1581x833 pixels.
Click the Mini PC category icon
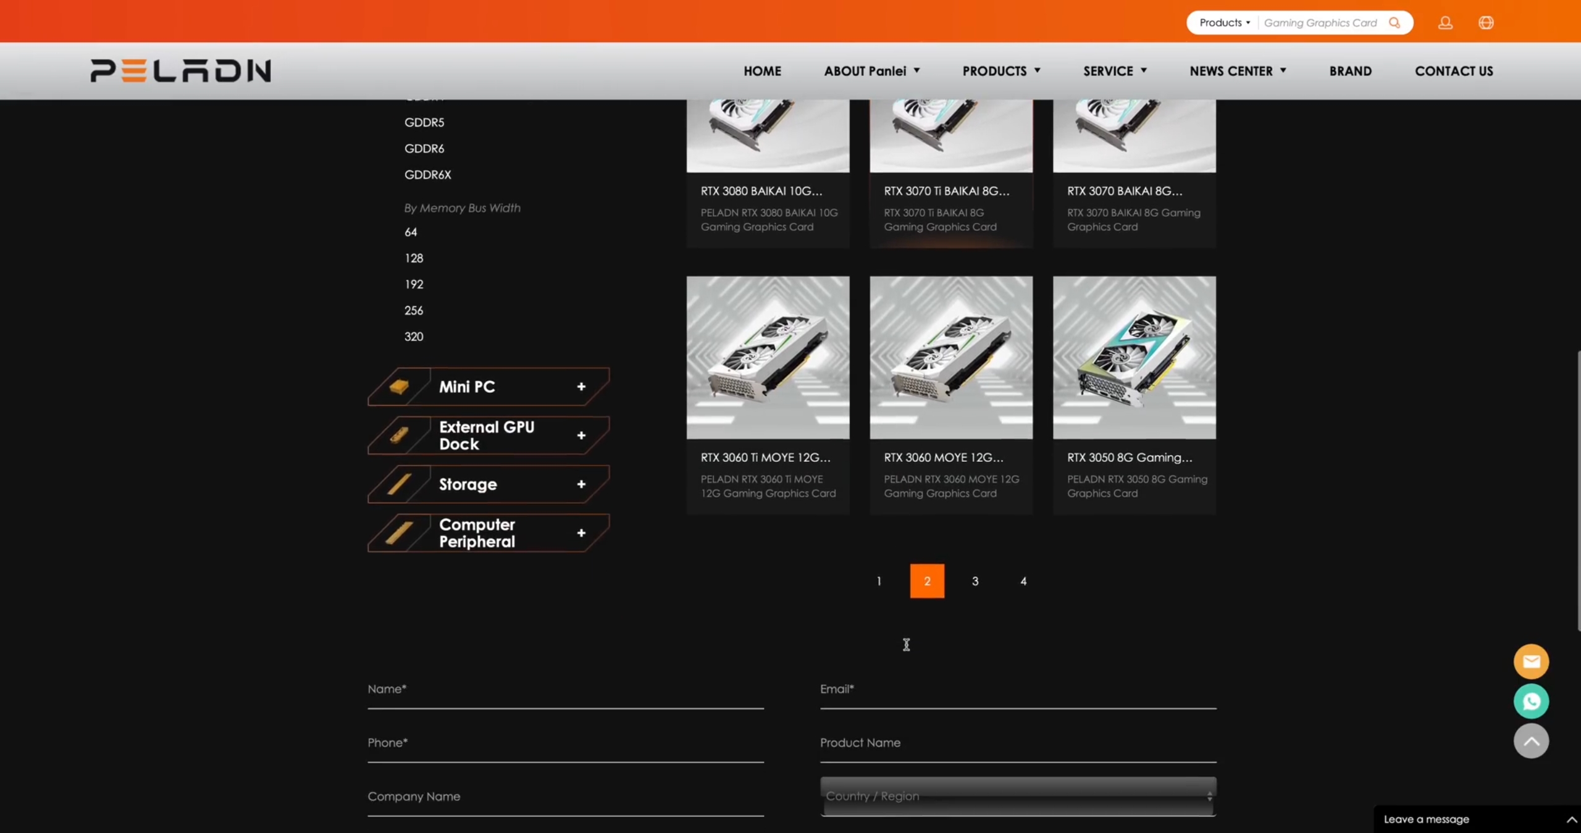[399, 387]
